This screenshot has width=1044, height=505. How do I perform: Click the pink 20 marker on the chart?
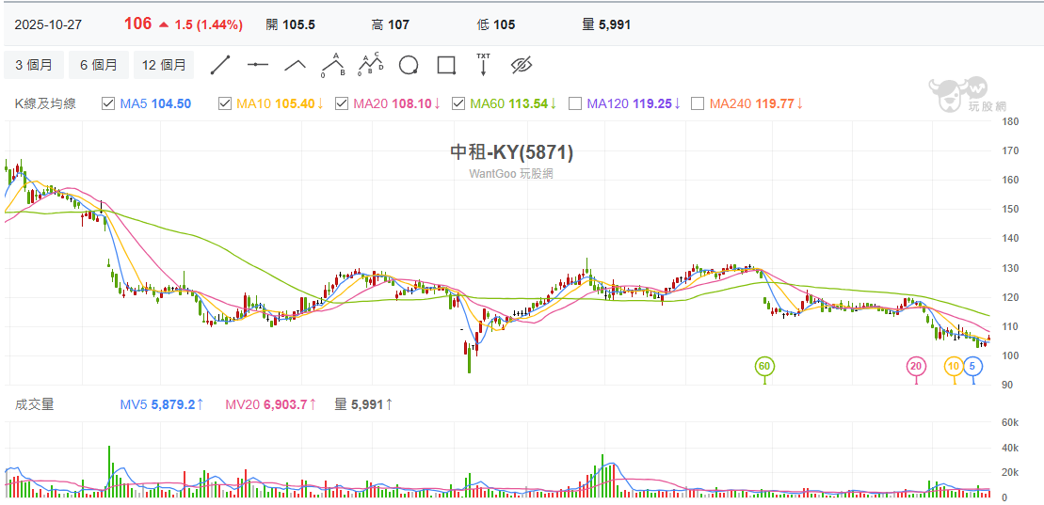(x=916, y=366)
